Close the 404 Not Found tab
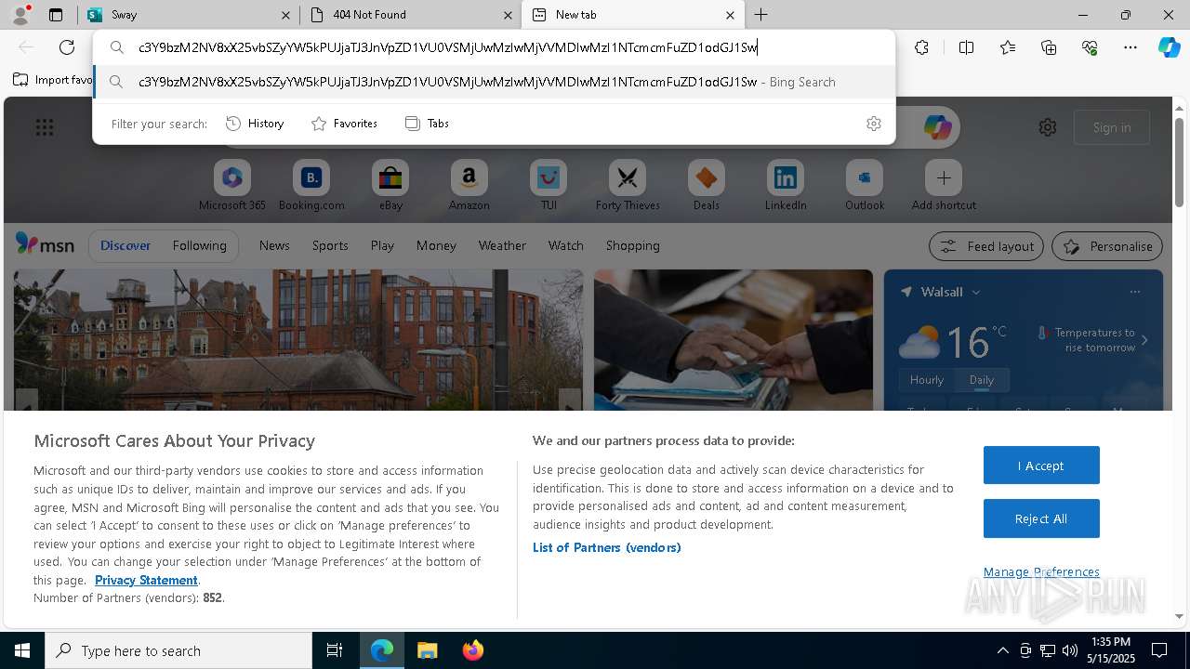 508,15
